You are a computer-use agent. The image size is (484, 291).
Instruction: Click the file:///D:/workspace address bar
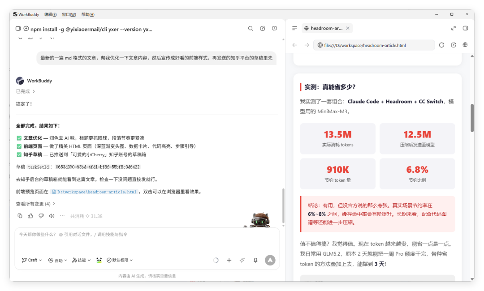(x=374, y=45)
